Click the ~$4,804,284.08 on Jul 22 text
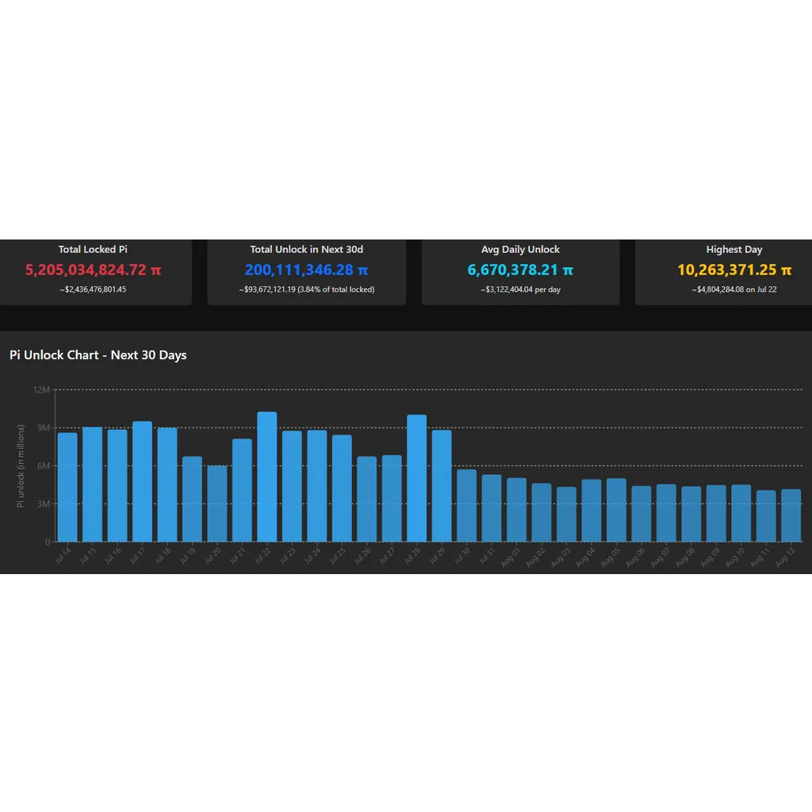Screen dimensions: 812x812 734,289
